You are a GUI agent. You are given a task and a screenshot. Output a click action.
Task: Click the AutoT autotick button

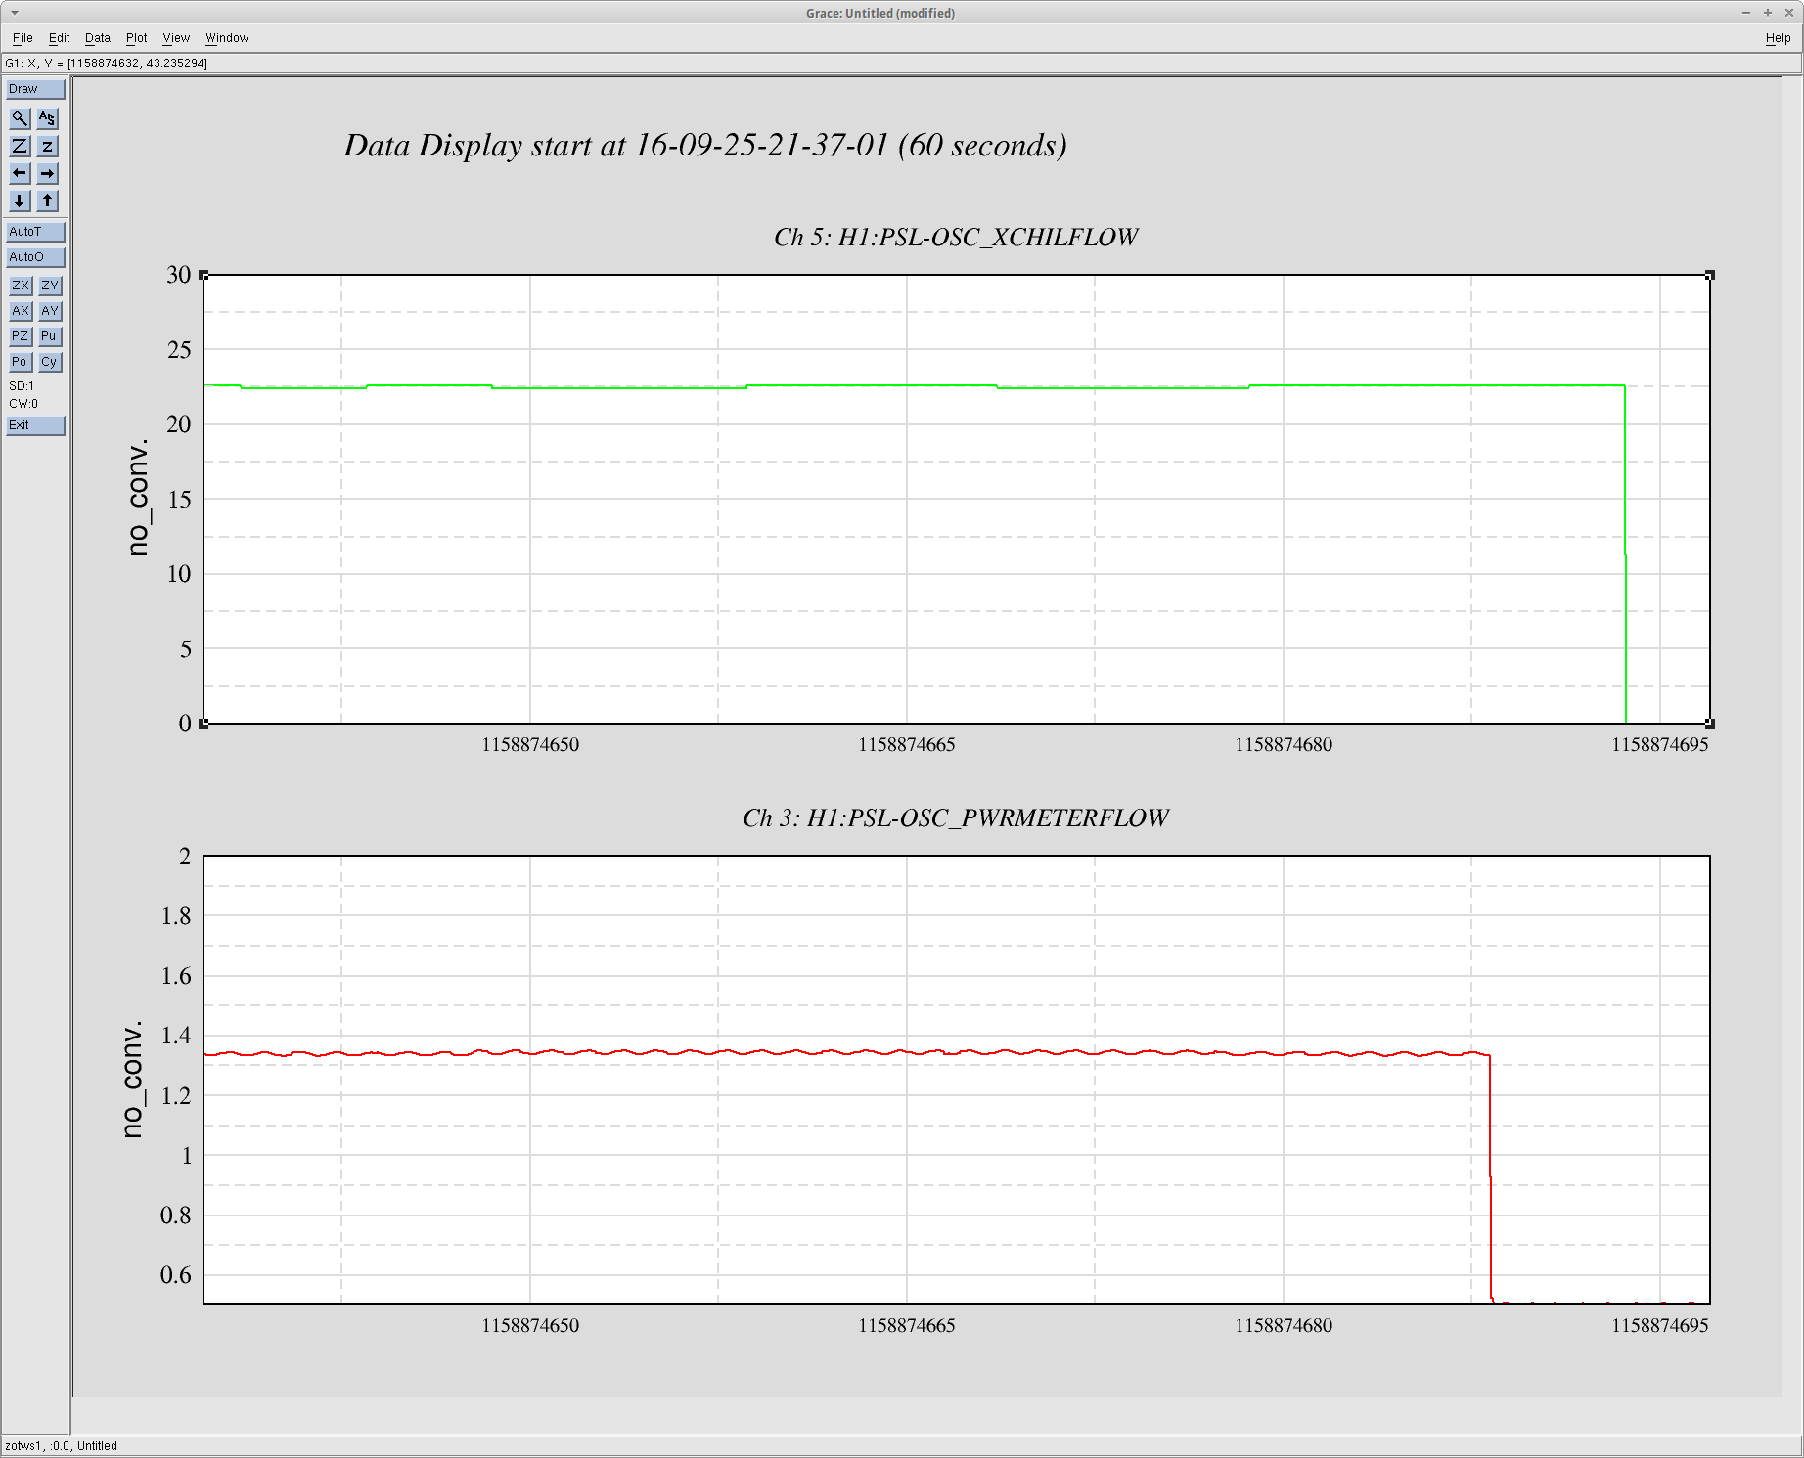(x=35, y=232)
